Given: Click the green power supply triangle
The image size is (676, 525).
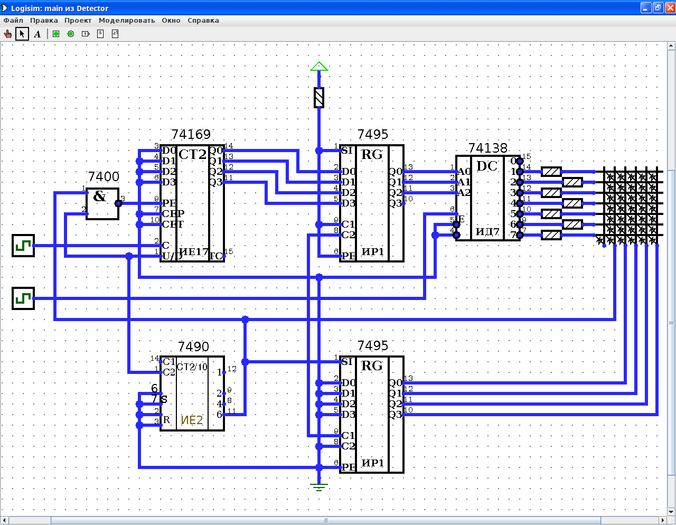Looking at the screenshot, I should click(x=319, y=67).
